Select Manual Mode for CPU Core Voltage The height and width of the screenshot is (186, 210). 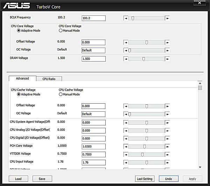coord(61,30)
